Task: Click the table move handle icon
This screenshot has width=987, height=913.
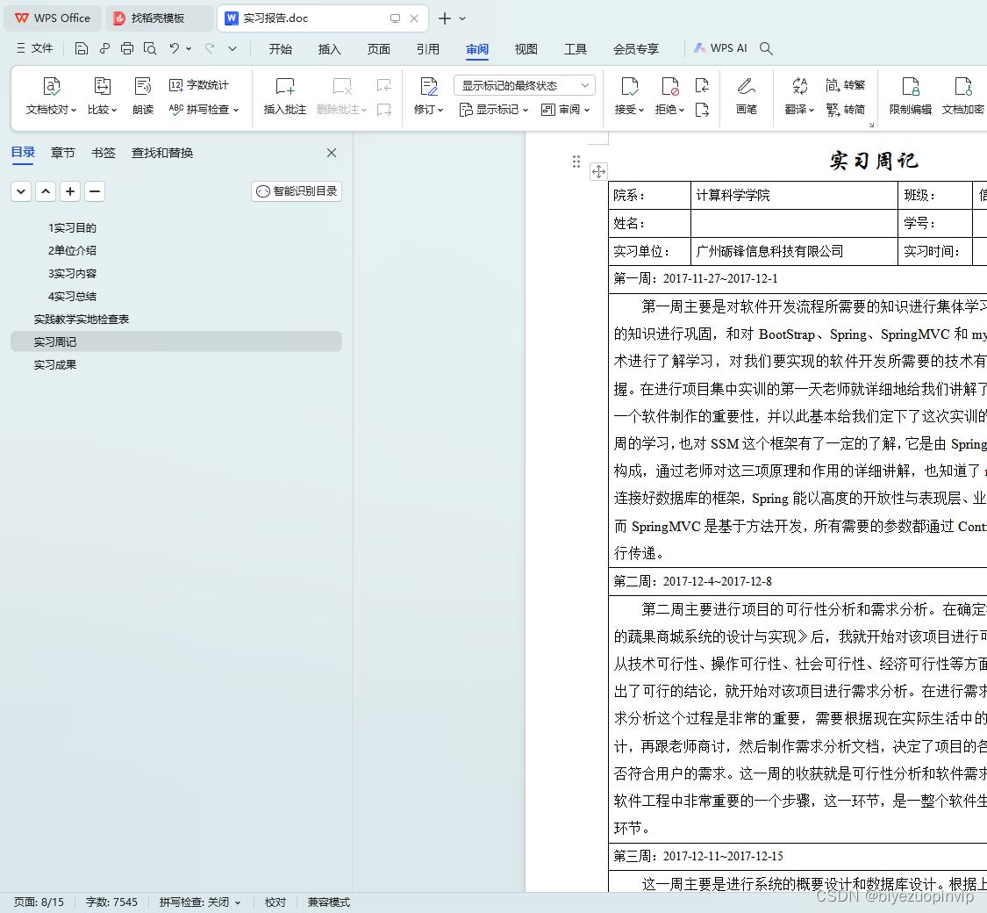Action: (x=598, y=171)
